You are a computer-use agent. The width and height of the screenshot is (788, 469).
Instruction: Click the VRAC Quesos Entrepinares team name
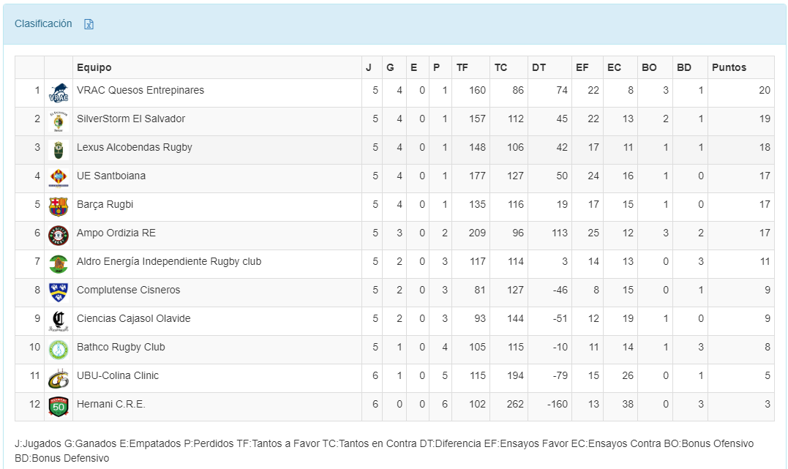click(140, 91)
